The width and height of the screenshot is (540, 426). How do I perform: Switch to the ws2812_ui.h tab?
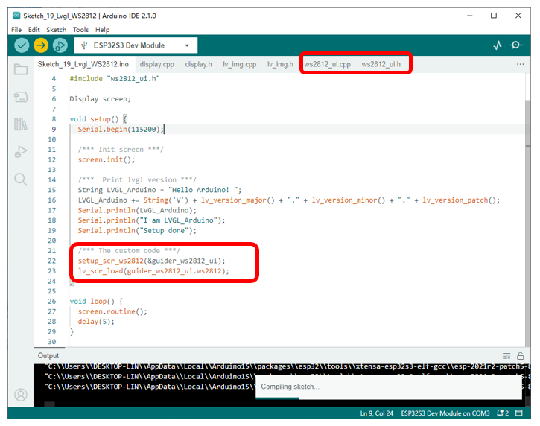[x=381, y=64]
